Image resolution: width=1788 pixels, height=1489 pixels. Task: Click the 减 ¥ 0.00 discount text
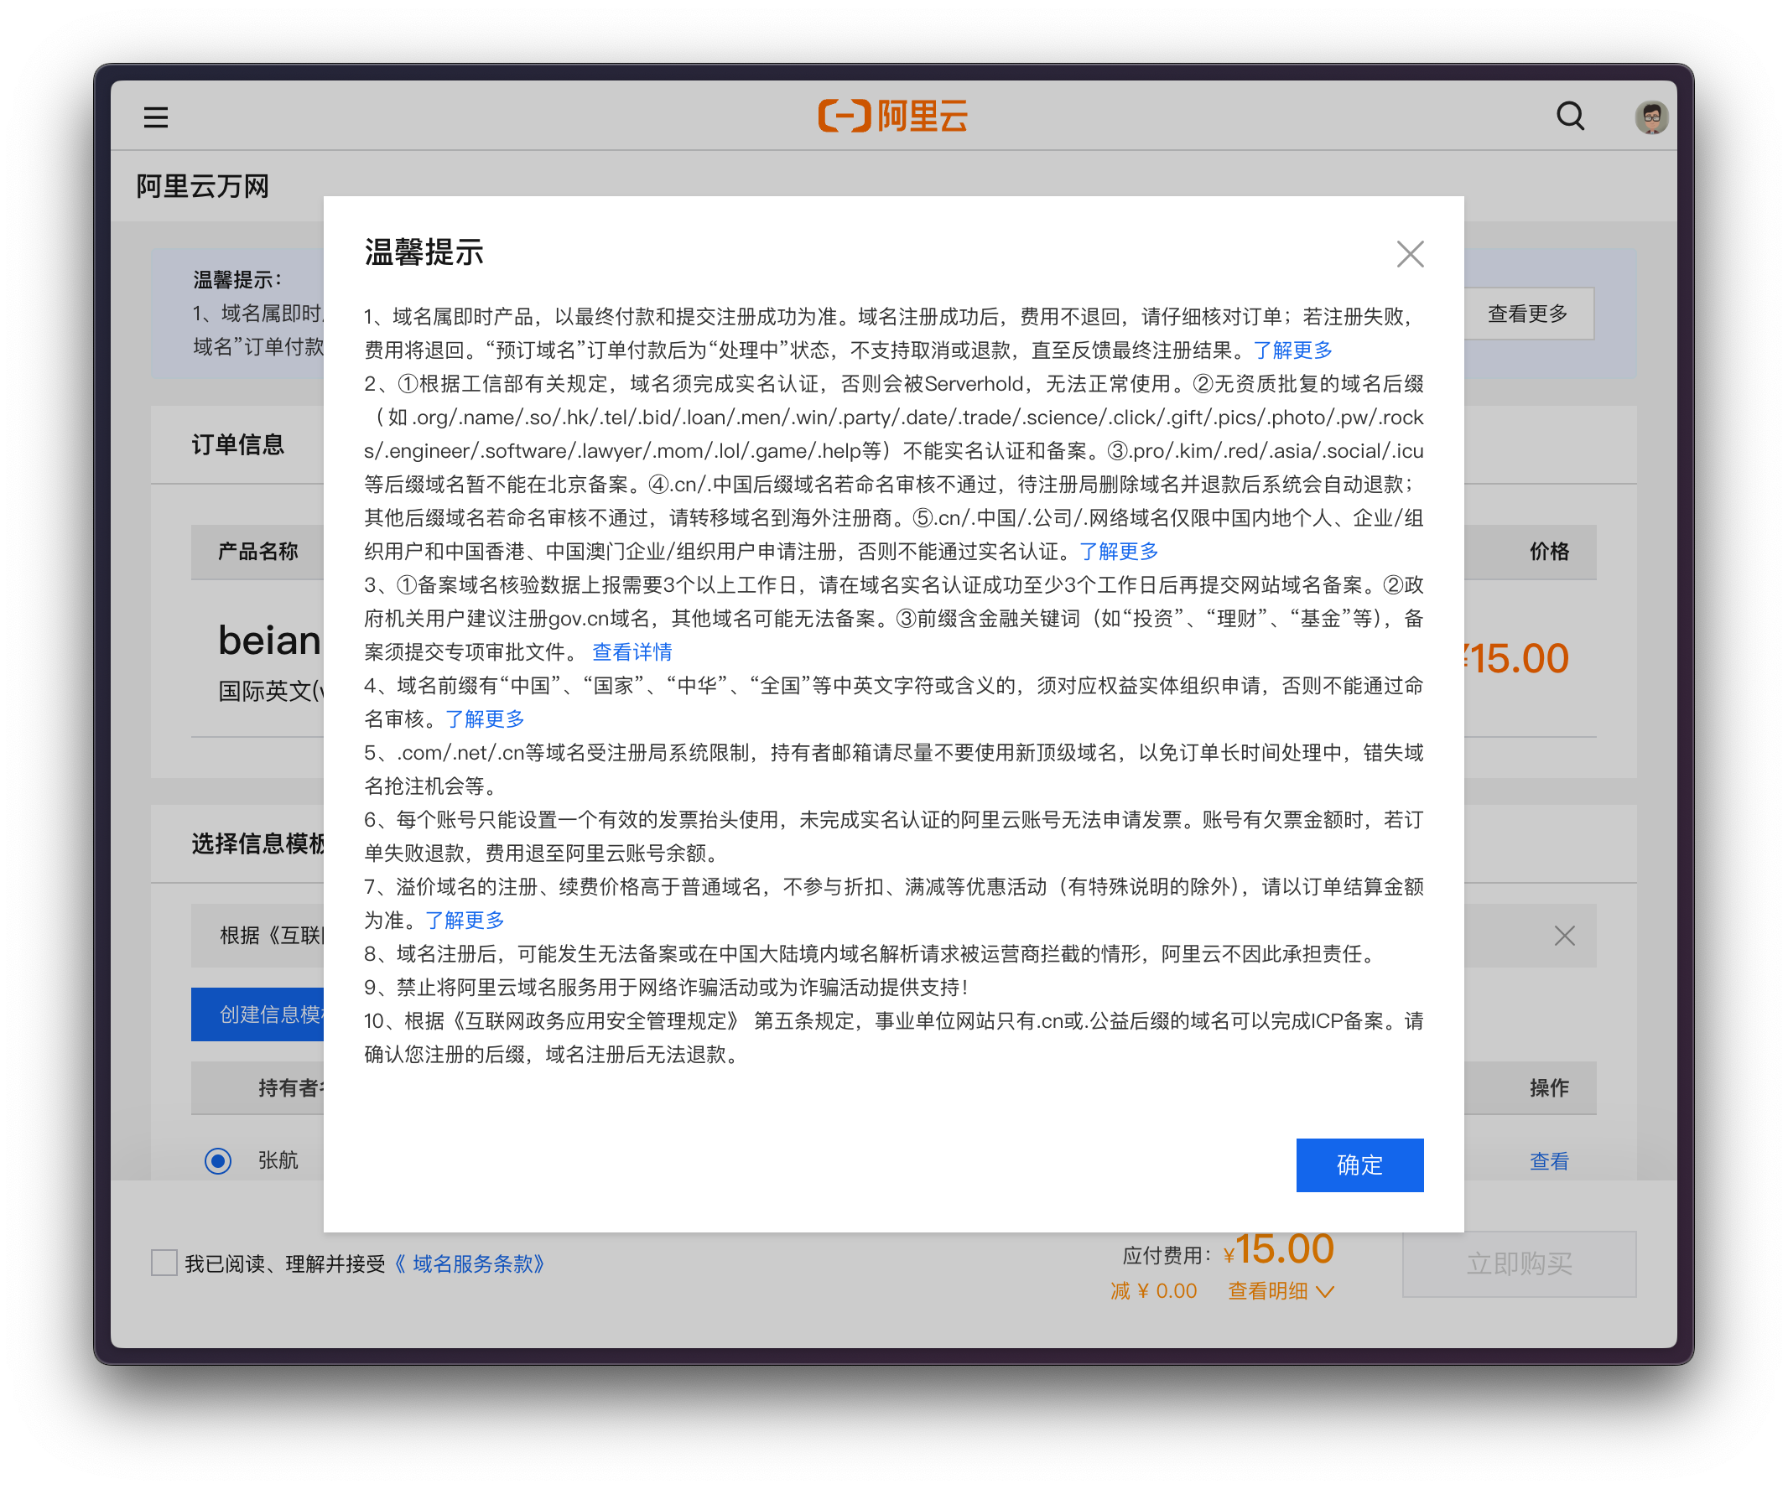(x=1154, y=1290)
